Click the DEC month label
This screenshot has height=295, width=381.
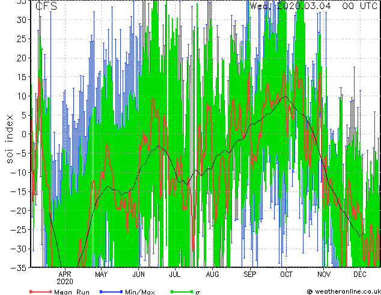(x=360, y=275)
